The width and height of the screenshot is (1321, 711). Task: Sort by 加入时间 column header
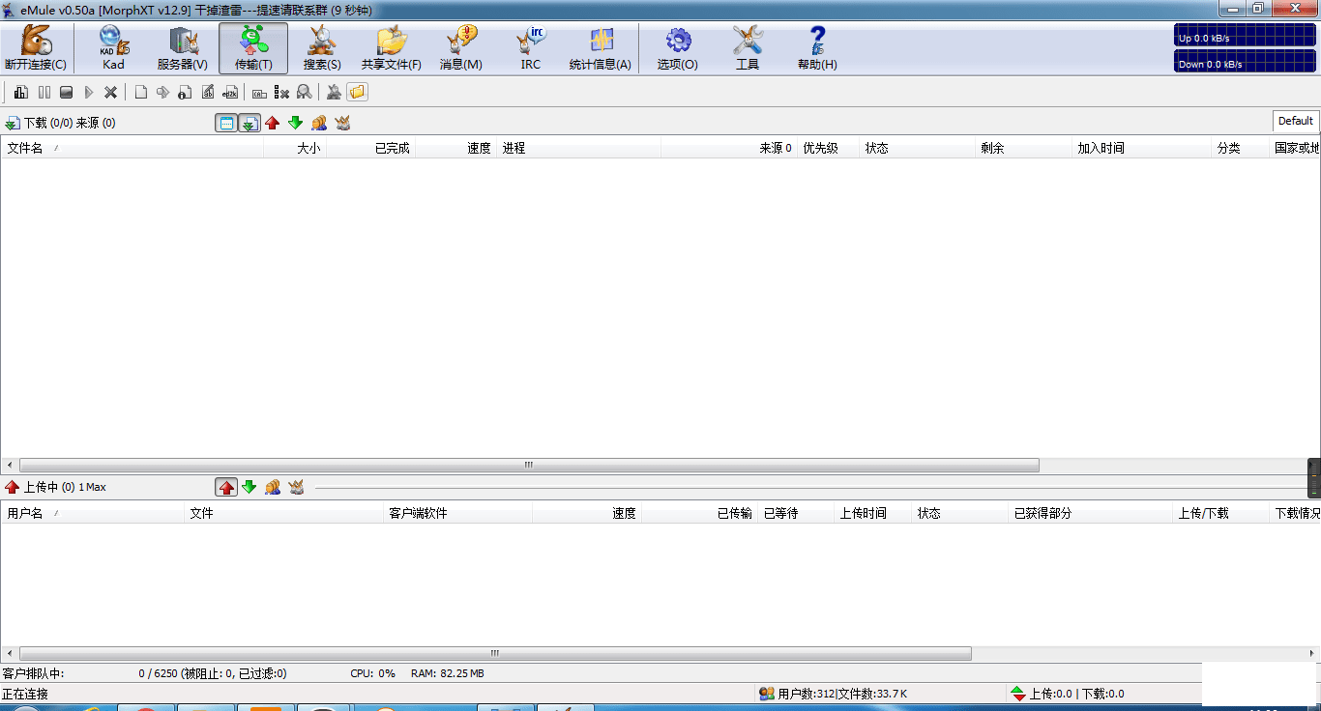pyautogui.click(x=1142, y=148)
